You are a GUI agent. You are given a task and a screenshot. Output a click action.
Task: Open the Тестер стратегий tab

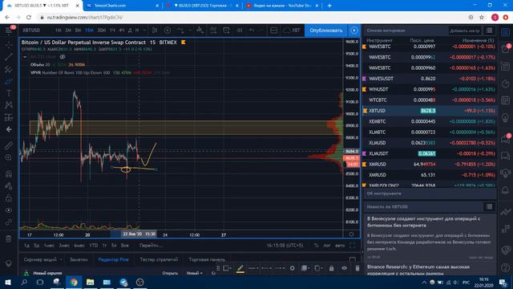click(x=159, y=259)
